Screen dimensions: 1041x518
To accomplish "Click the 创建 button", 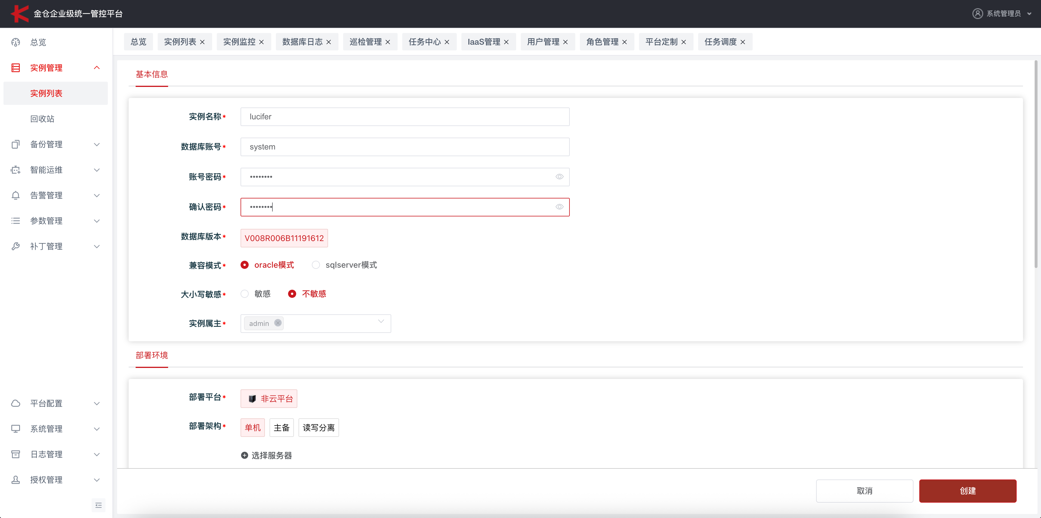I will pos(967,491).
